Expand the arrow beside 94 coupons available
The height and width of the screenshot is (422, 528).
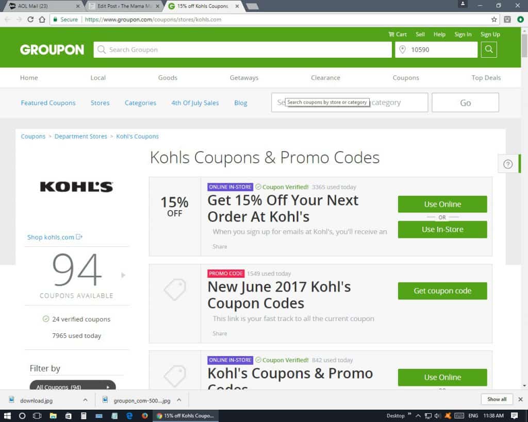tap(123, 275)
